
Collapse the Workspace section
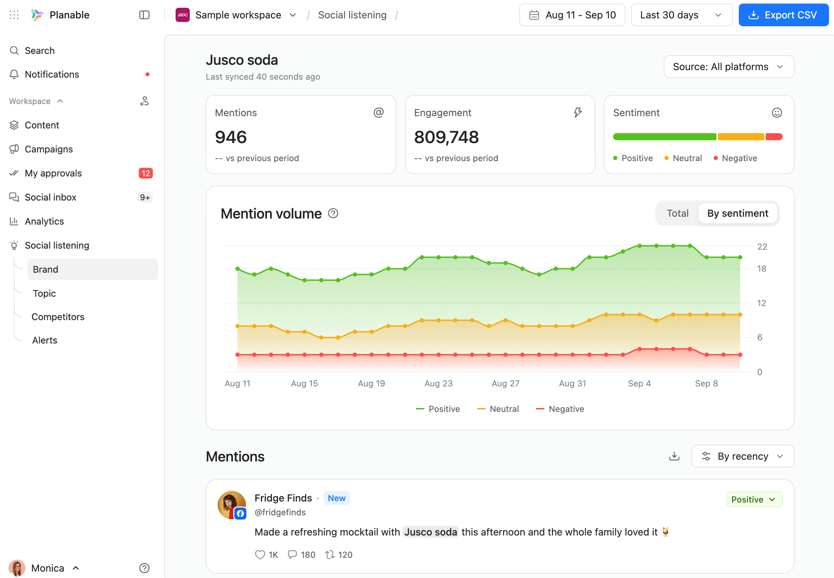point(36,101)
